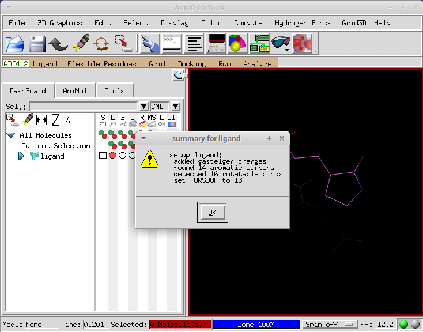Viewport: 423px width, 332px height.
Task: Open the Compute menu
Action: tap(248, 23)
